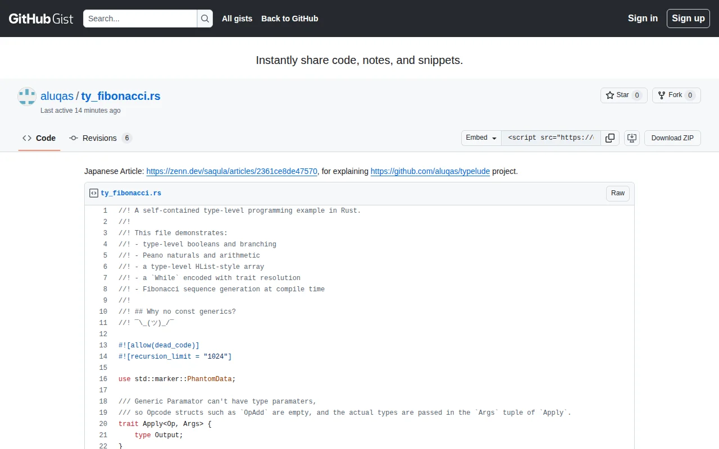Open the ty_fibonacci.rs file header link
The width and height of the screenshot is (719, 449).
[x=131, y=193]
